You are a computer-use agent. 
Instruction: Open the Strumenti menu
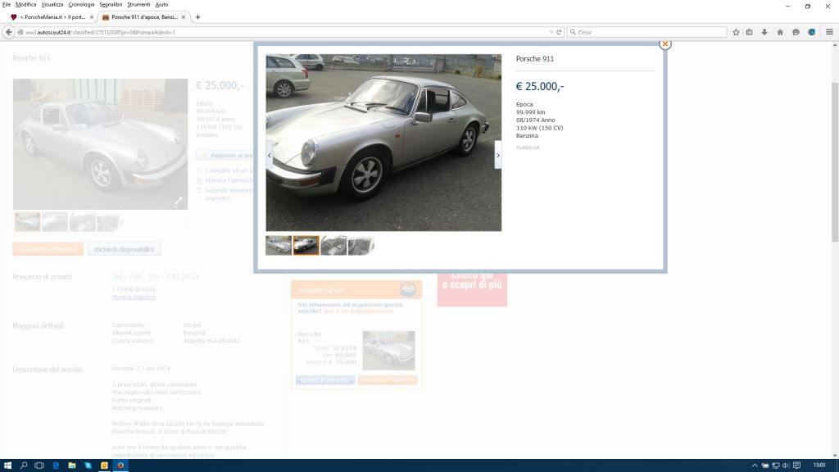138,4
